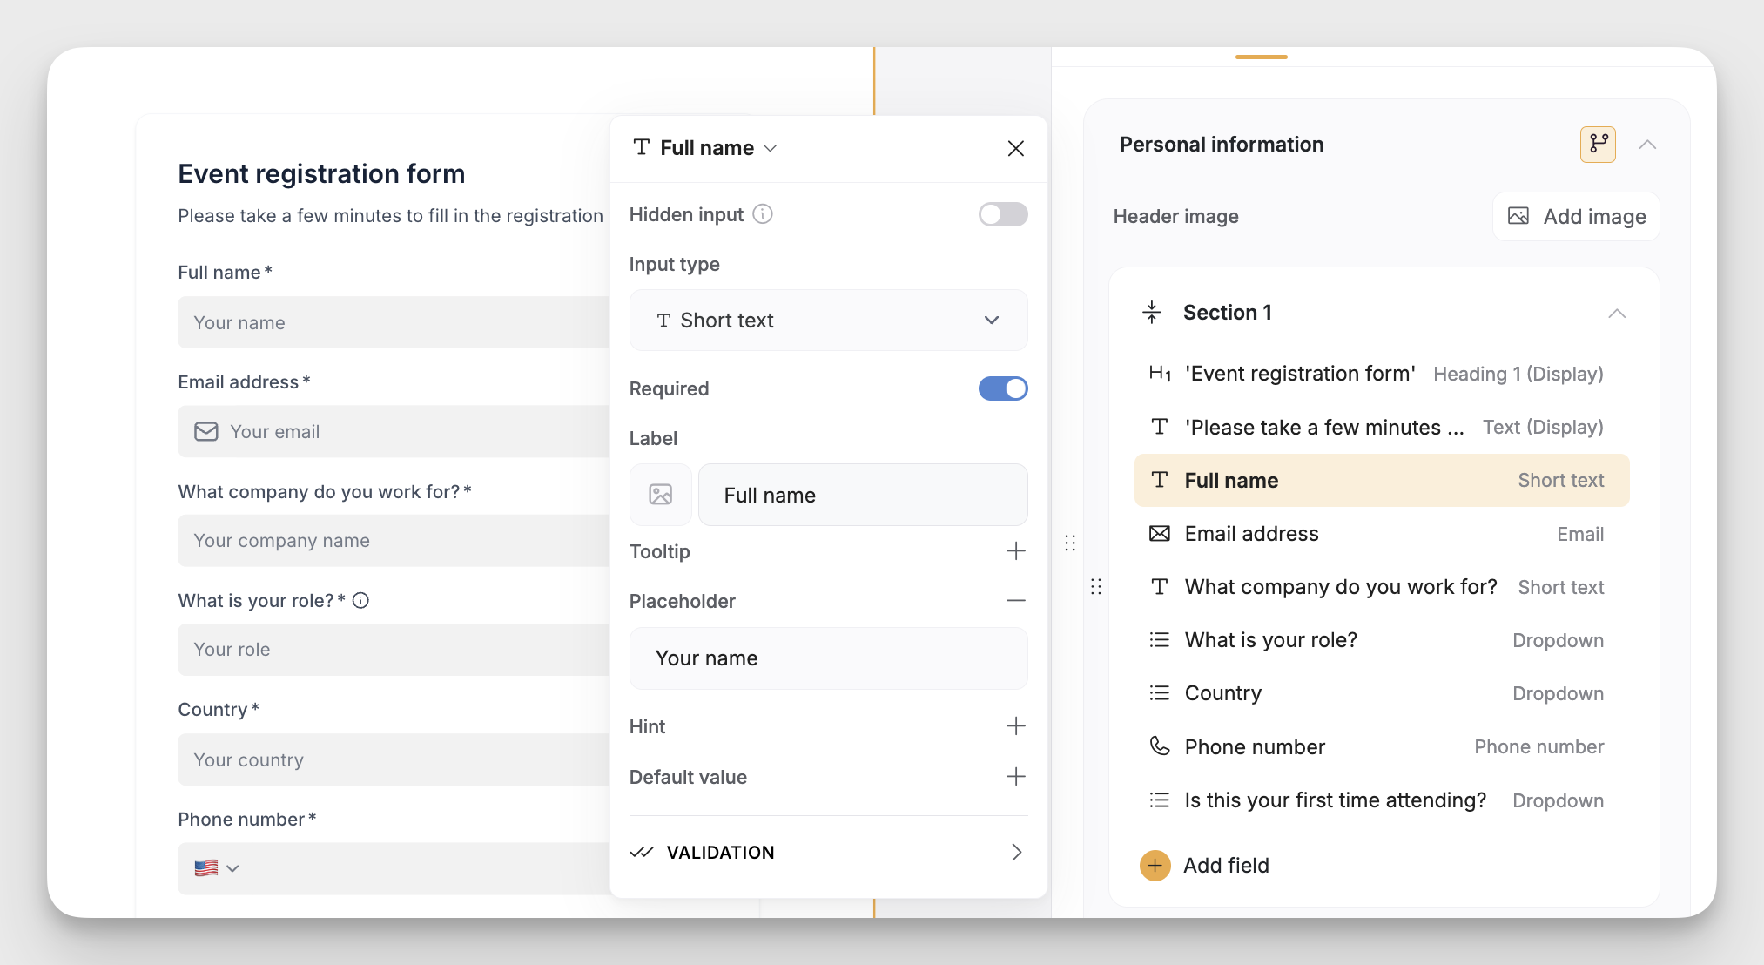Collapse the Personal information panel
Image resolution: width=1764 pixels, height=965 pixels.
pos(1647,145)
